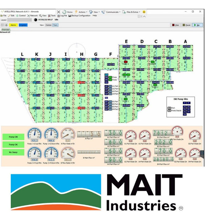Click the B4 Fert Flow counter
The width and height of the screenshot is (216, 216).
point(164,159)
